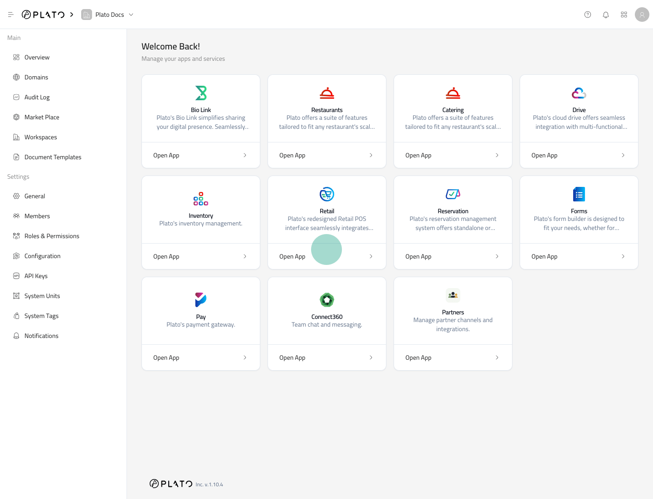Viewport: 653px width, 499px height.
Task: Click the API Keys sidebar icon
Action: coord(16,276)
